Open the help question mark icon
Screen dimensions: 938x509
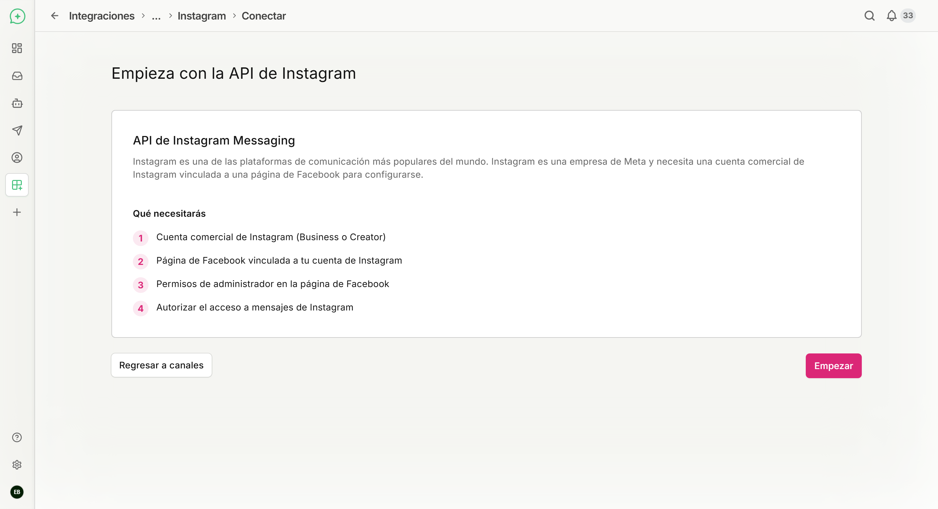17,437
